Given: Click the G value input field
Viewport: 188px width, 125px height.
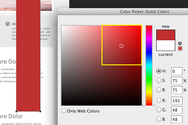Looking at the screenshot, I should click(176, 110).
